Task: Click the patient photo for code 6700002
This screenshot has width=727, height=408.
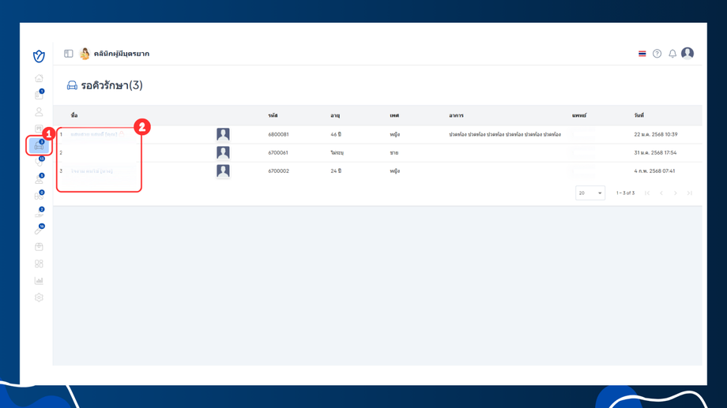Action: [x=223, y=171]
